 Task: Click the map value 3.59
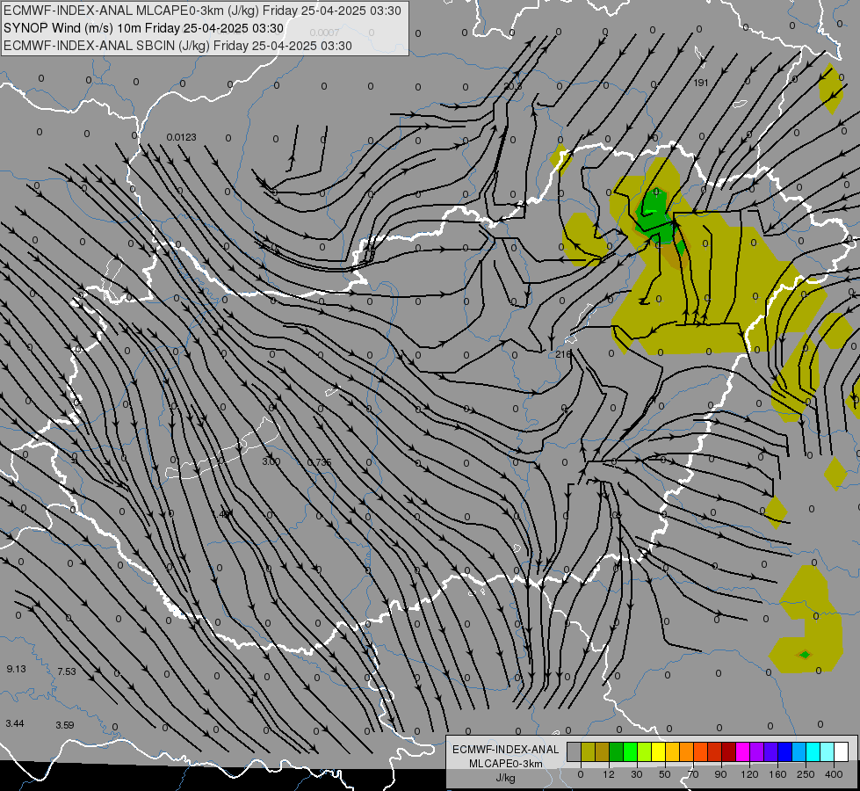pyautogui.click(x=65, y=726)
